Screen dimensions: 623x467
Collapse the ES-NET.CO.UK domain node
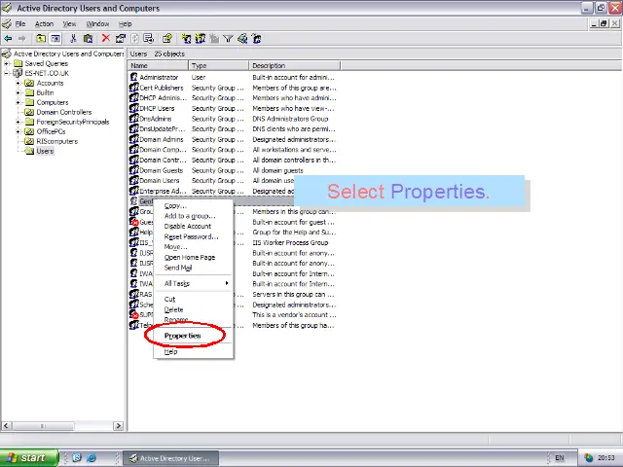[x=7, y=73]
